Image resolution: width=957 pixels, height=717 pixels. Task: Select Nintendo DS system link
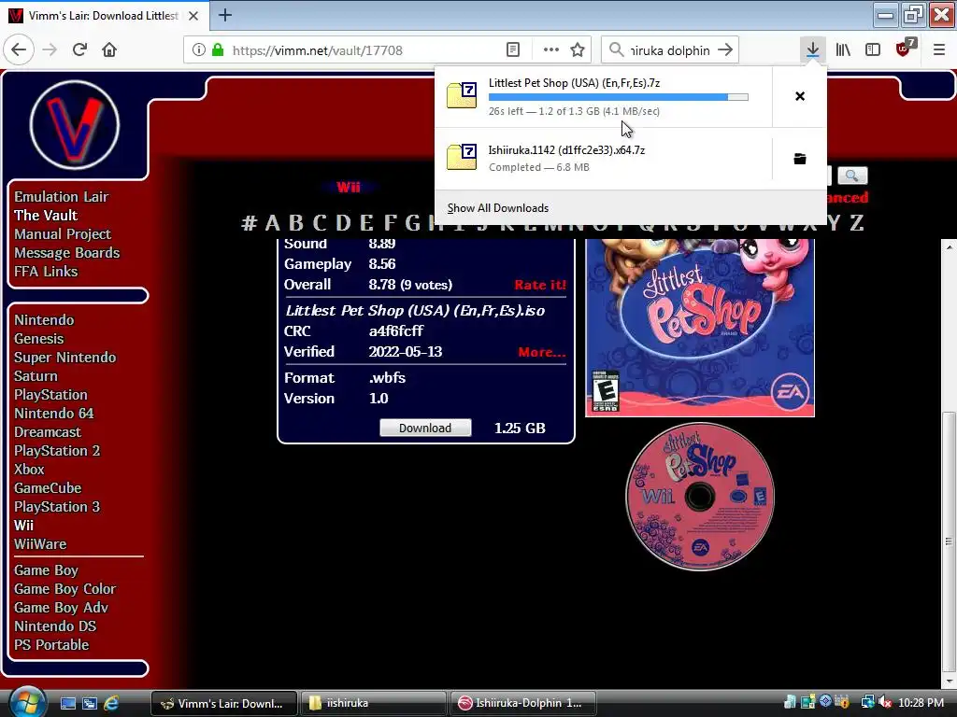[55, 626]
